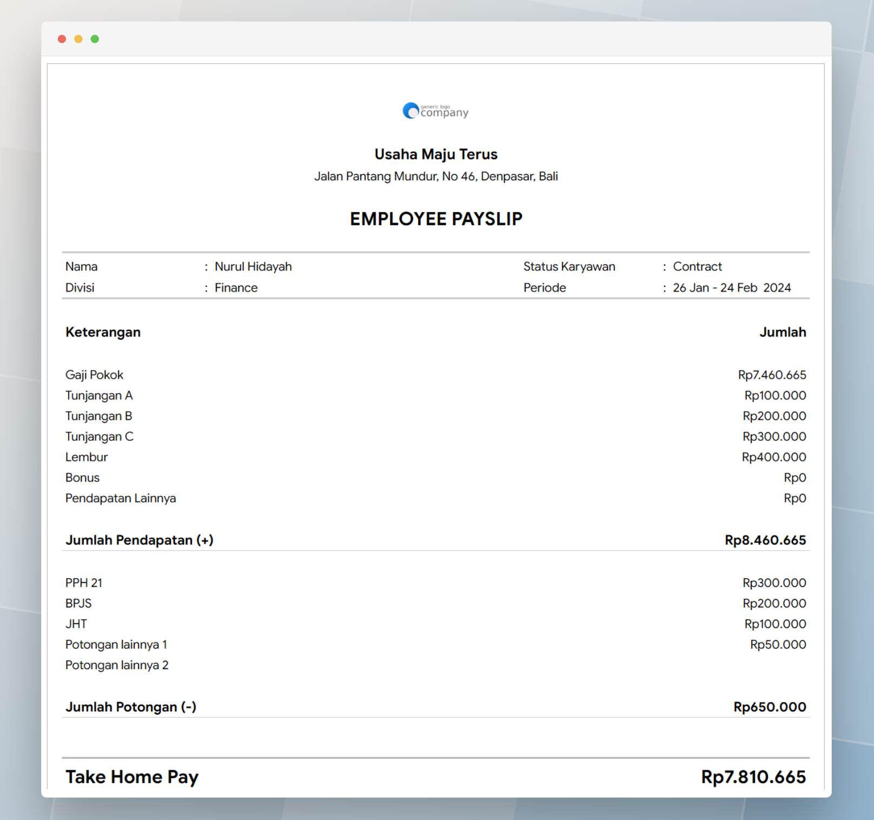Select JHT amount Rp100.000

(775, 624)
